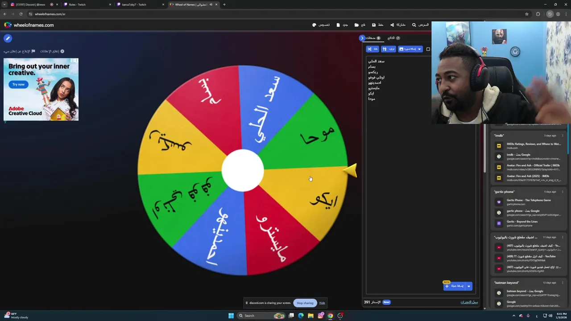
Task: Open Gartic Phone - The Telephone Game entry
Action: click(529, 202)
